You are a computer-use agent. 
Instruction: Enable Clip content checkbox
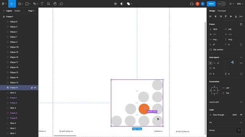211,50
